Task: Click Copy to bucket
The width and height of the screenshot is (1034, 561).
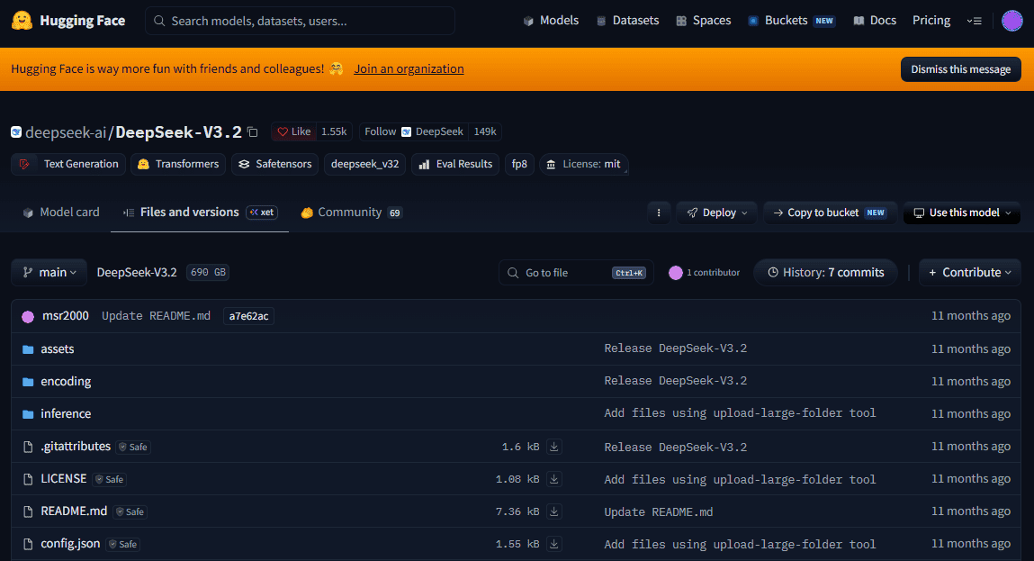Action: click(831, 213)
